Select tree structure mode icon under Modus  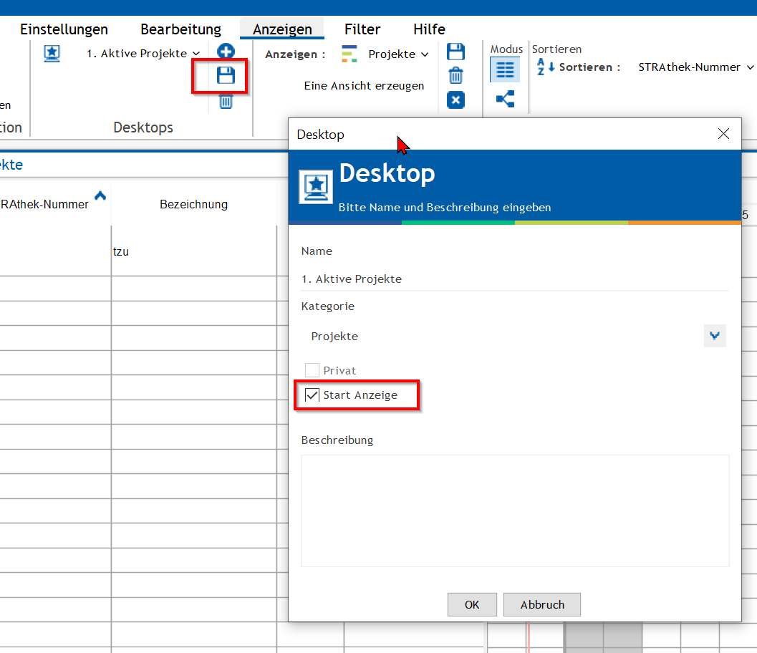pos(505,99)
